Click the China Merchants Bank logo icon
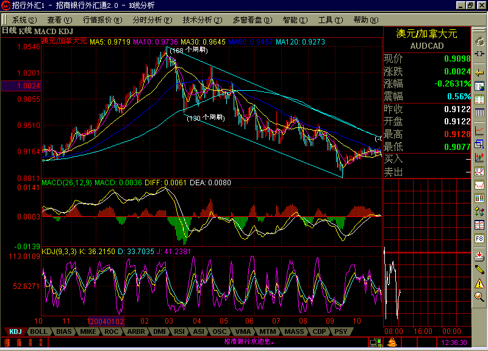Image resolution: width=488 pixels, height=351 pixels. [x=5, y=5]
